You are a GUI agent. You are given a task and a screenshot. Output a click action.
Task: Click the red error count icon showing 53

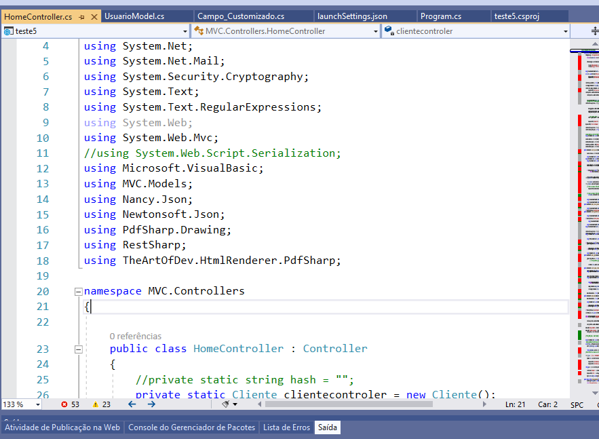(64, 404)
